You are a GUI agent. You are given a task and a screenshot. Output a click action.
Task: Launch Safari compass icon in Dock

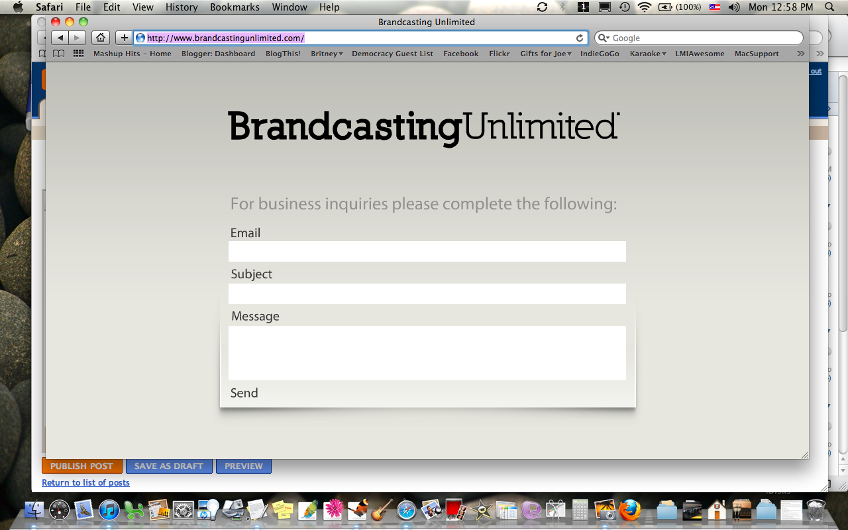(x=407, y=510)
